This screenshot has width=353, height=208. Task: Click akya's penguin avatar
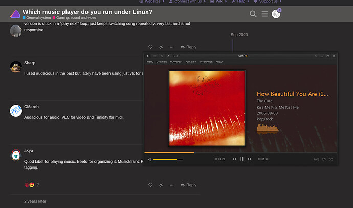(x=16, y=154)
